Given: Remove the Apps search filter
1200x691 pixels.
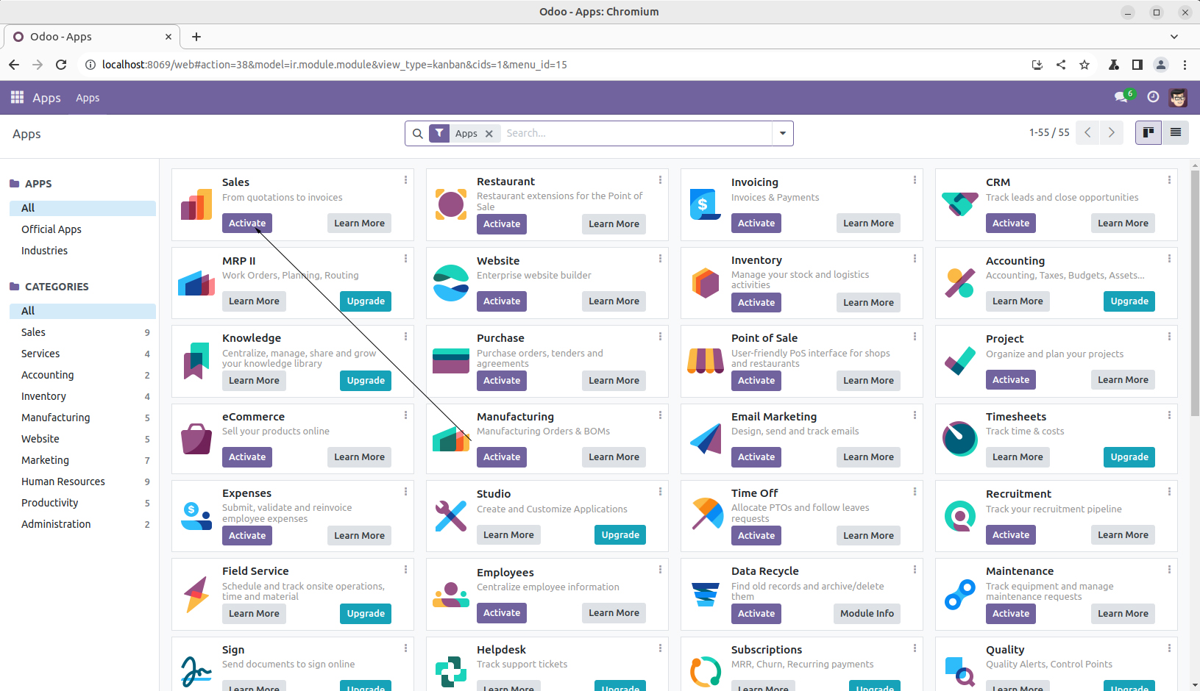Looking at the screenshot, I should click(489, 134).
